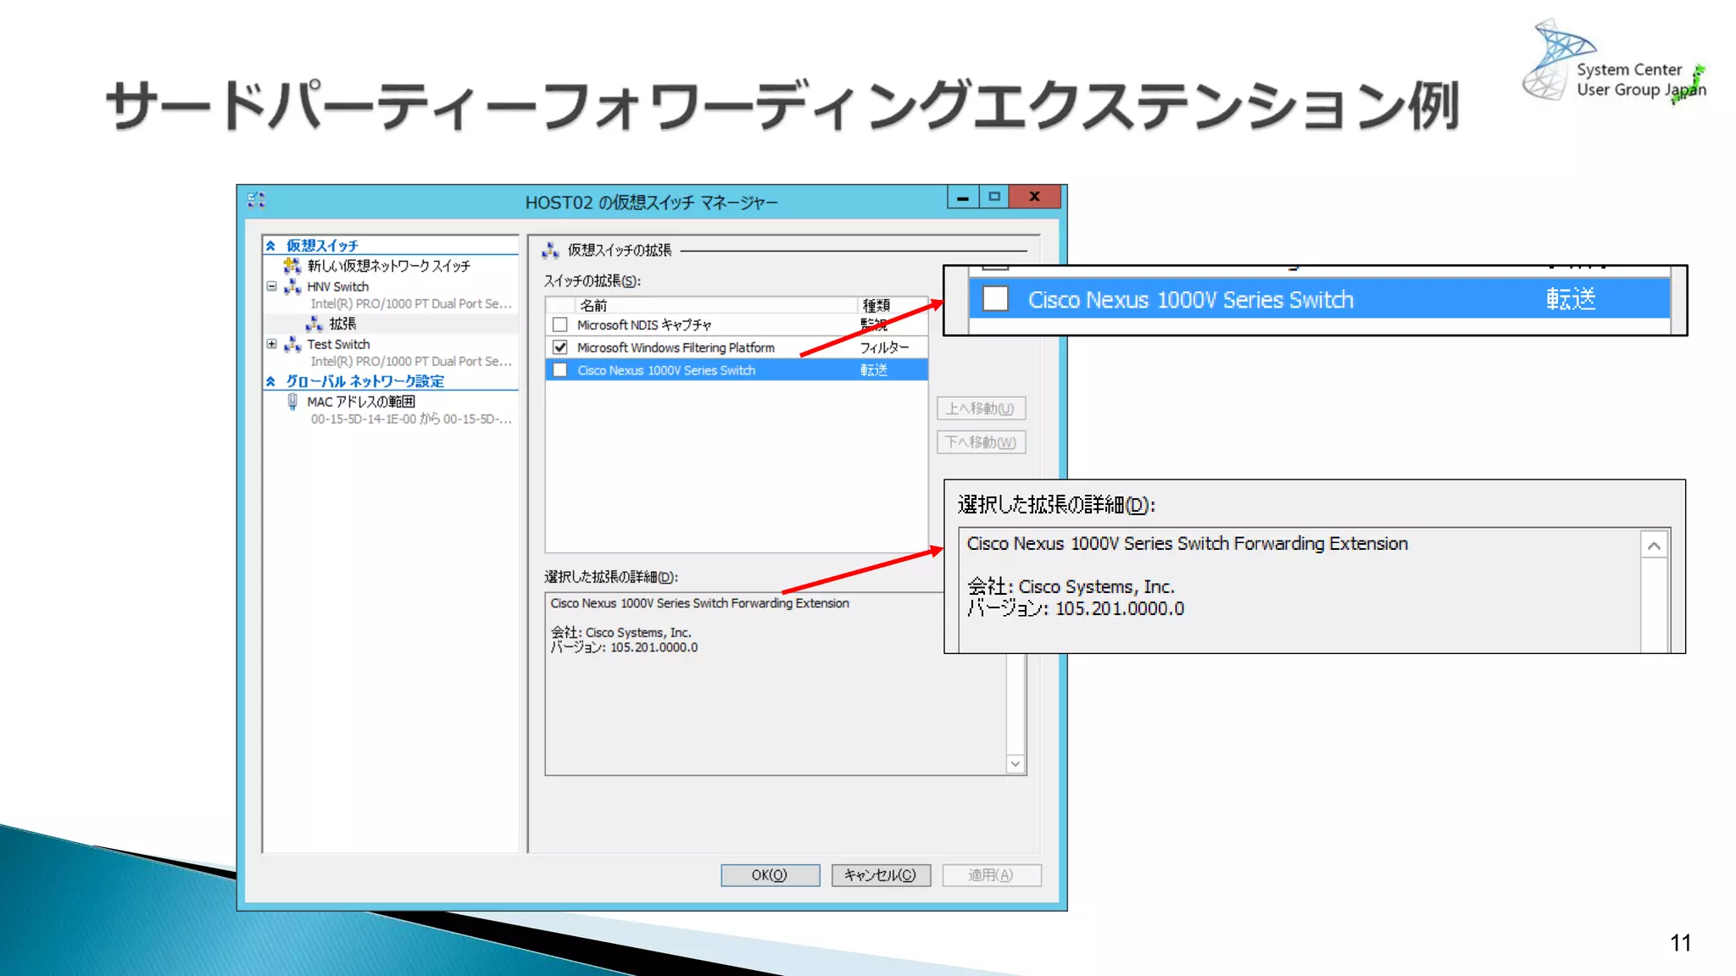Click the Test Switch network icon
This screenshot has width=1736, height=976.
coord(292,344)
